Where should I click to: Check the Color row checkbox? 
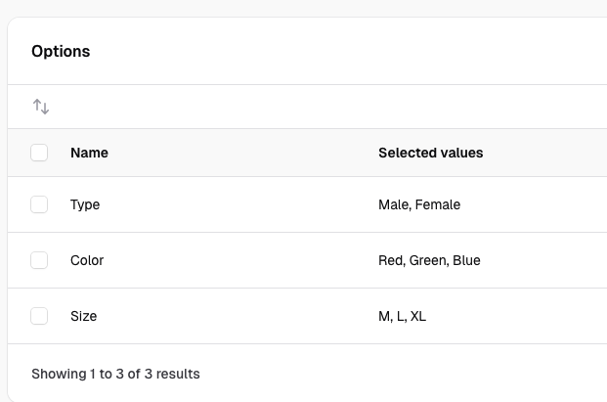click(39, 260)
